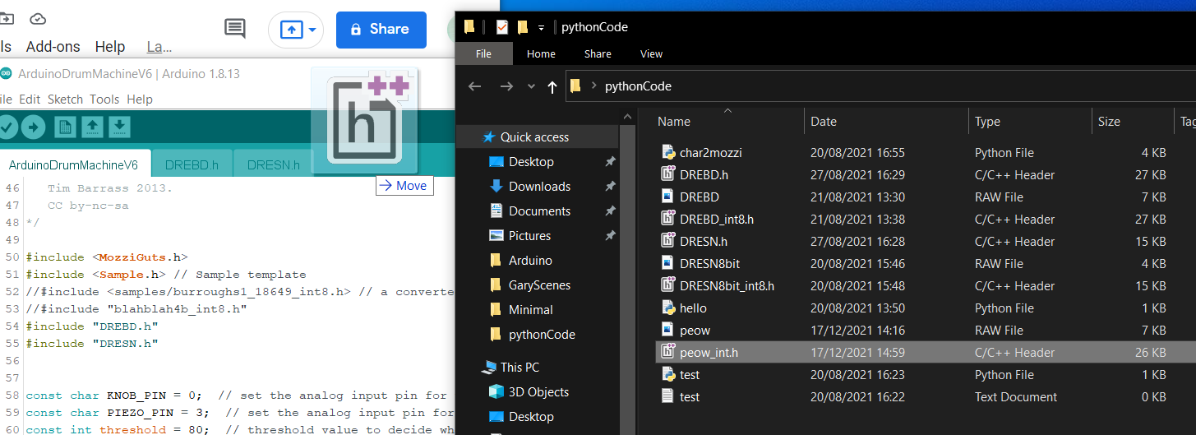
Task: Open the Home ribbon tab
Action: pos(541,53)
